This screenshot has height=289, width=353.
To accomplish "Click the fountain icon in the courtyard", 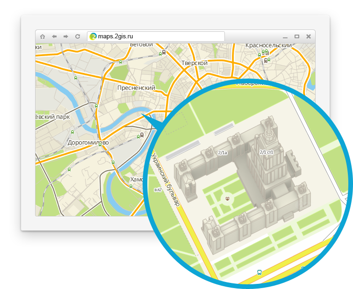I will (228, 198).
